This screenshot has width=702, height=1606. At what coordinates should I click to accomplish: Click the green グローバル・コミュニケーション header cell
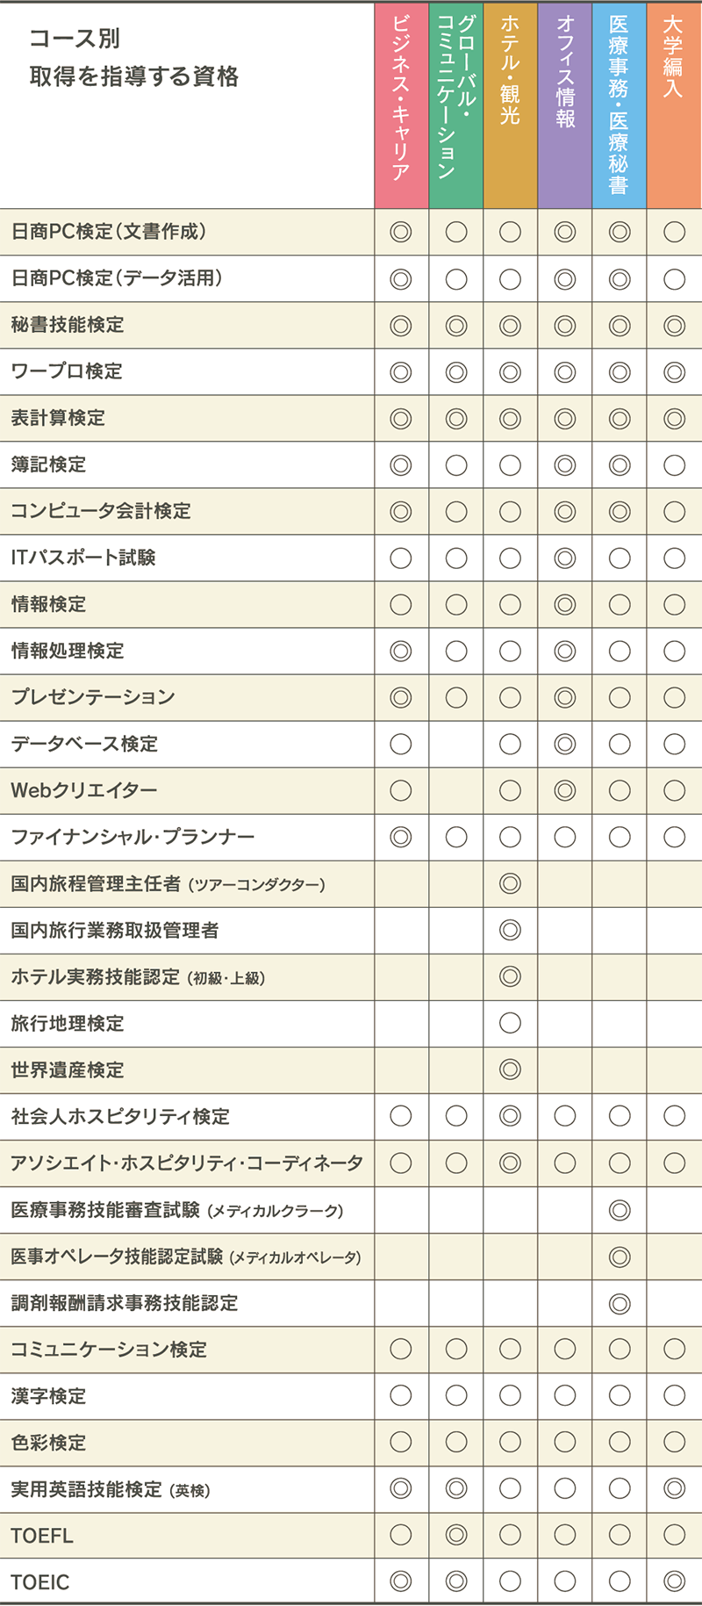455,105
